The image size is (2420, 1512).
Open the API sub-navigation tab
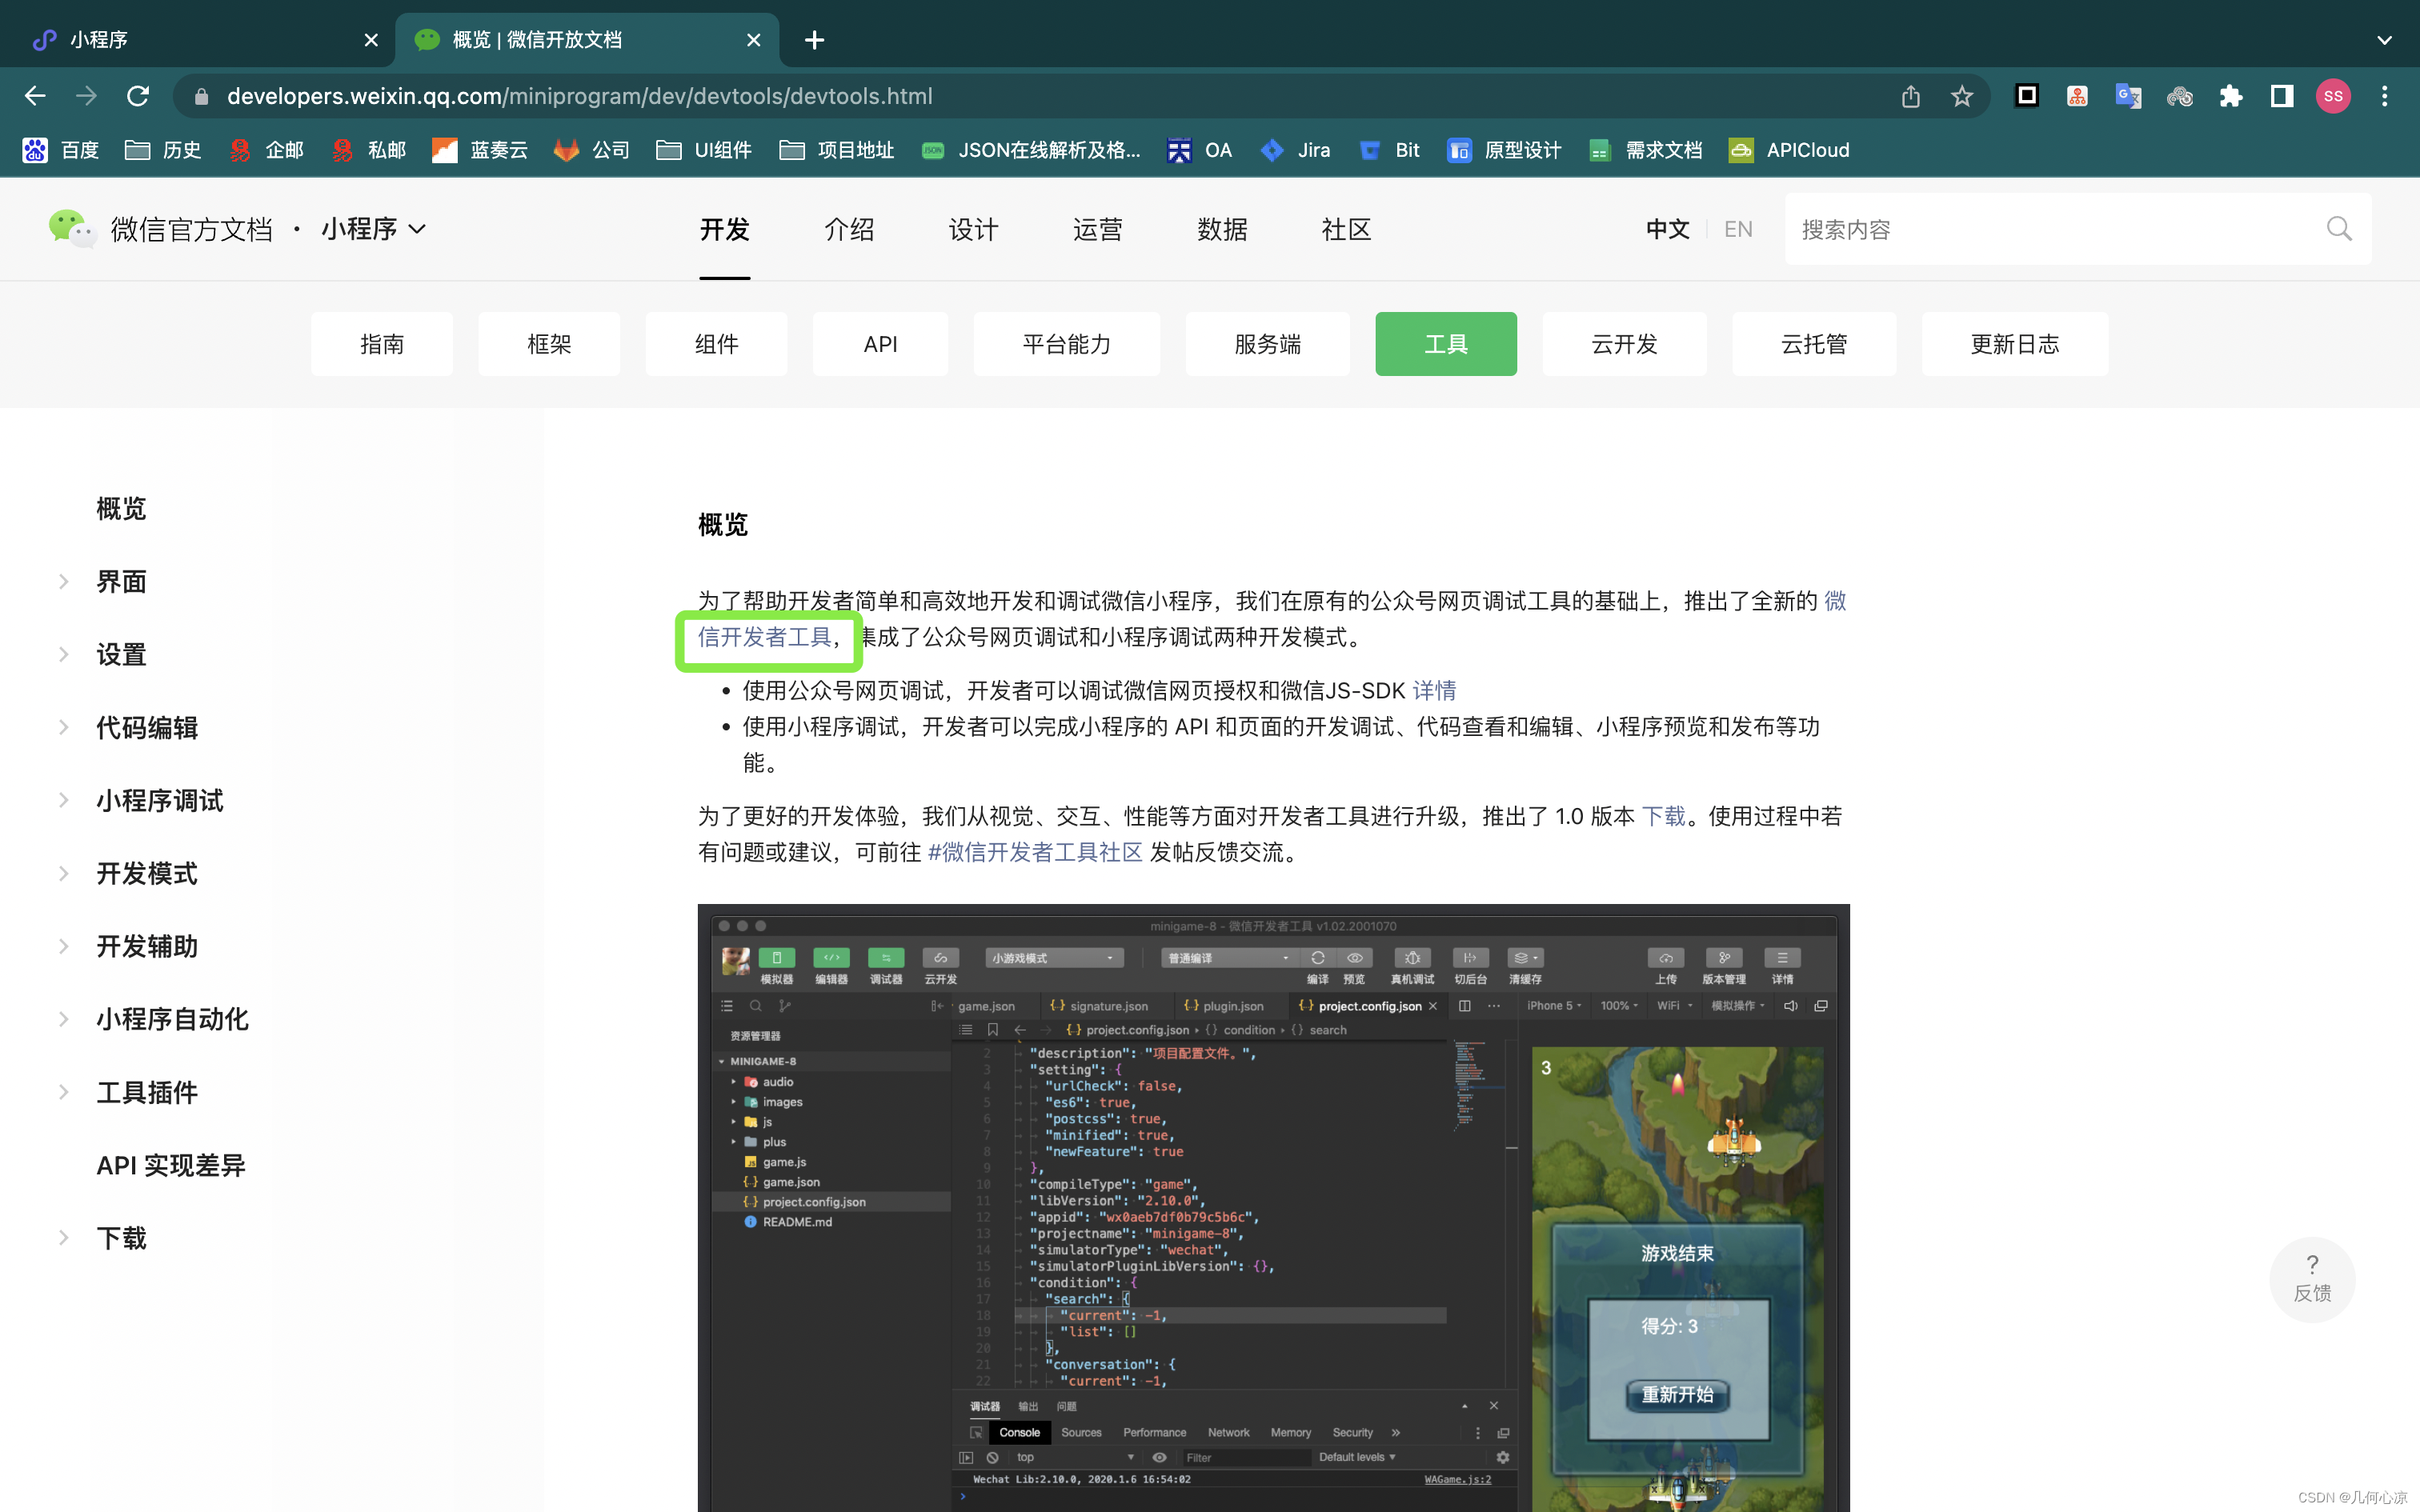(880, 344)
